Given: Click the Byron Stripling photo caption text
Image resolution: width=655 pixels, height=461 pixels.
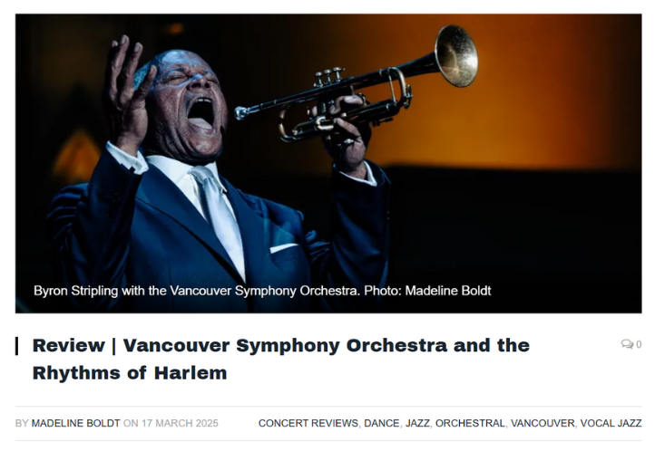Looking at the screenshot, I should click(262, 291).
